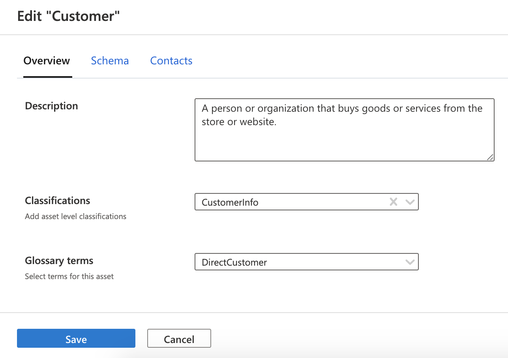Viewport: 508px width, 358px height.
Task: Click the Edit "Customer" panel title
Action: pos(69,16)
